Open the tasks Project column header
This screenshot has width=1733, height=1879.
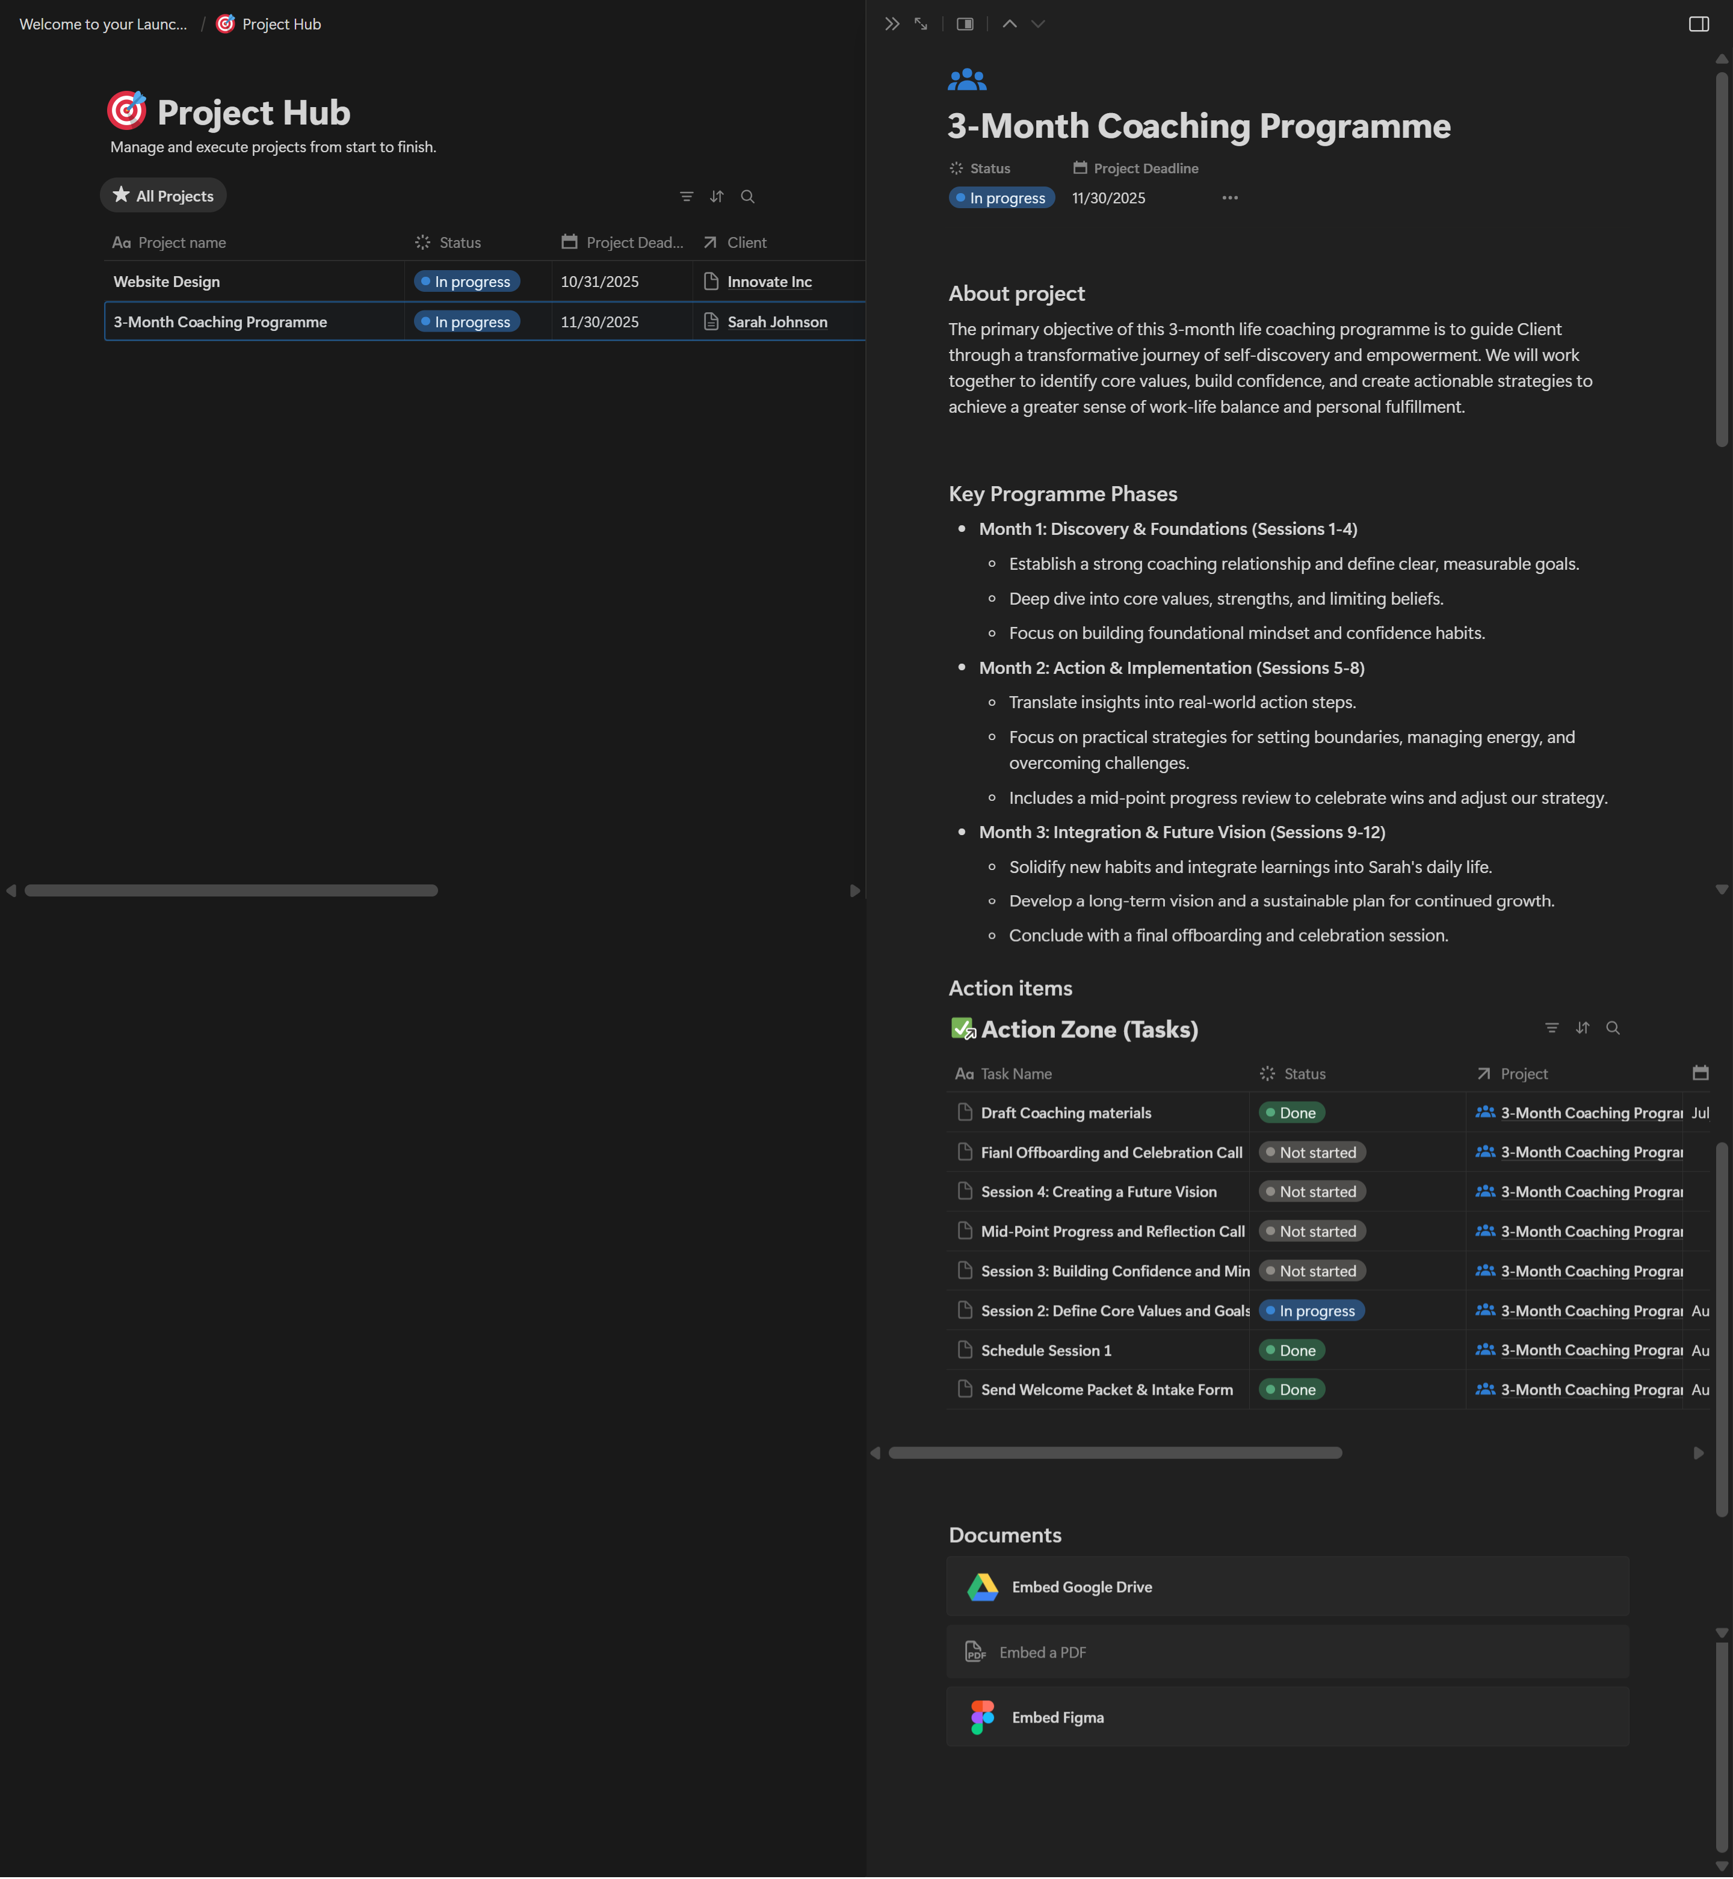[x=1574, y=1073]
